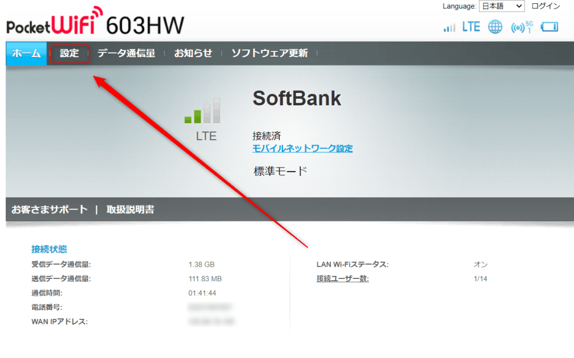Open the データ通信量 tab

[x=126, y=53]
